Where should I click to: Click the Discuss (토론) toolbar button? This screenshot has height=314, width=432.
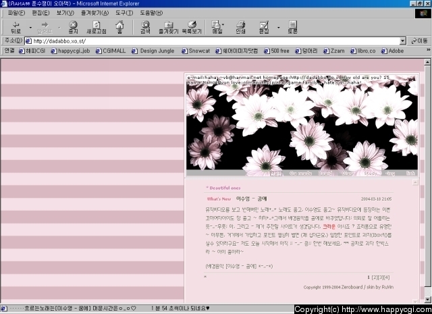[292, 27]
